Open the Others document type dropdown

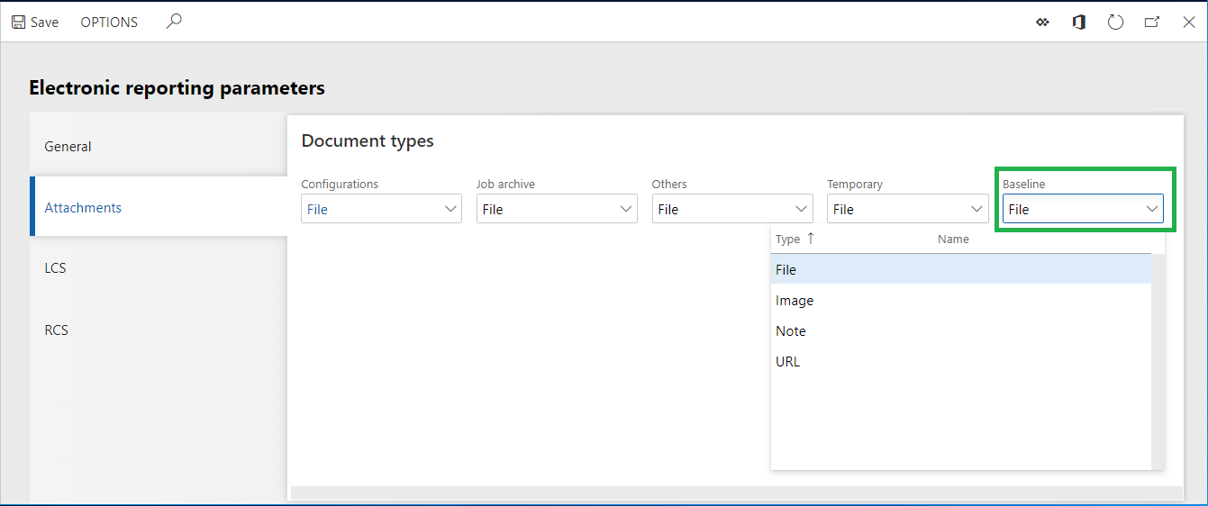tap(802, 209)
